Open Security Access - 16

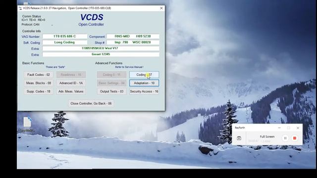pyautogui.click(x=144, y=91)
